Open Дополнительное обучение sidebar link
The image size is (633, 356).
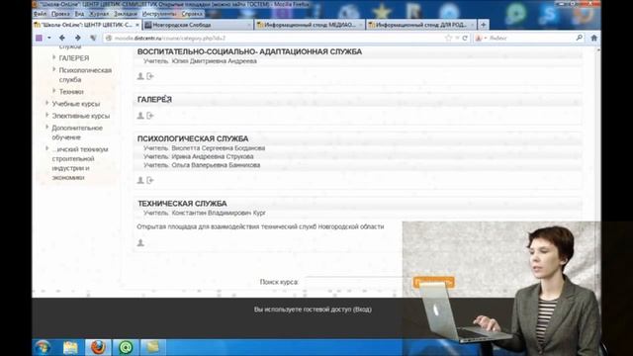[x=77, y=133]
